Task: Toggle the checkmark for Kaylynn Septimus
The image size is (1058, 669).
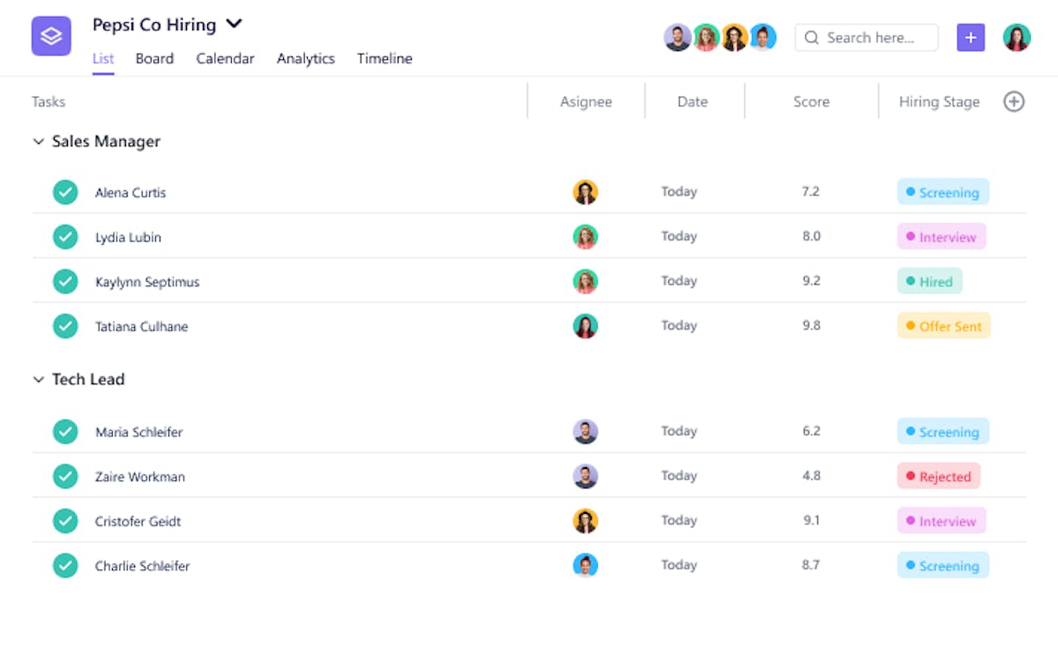Action: pos(65,281)
